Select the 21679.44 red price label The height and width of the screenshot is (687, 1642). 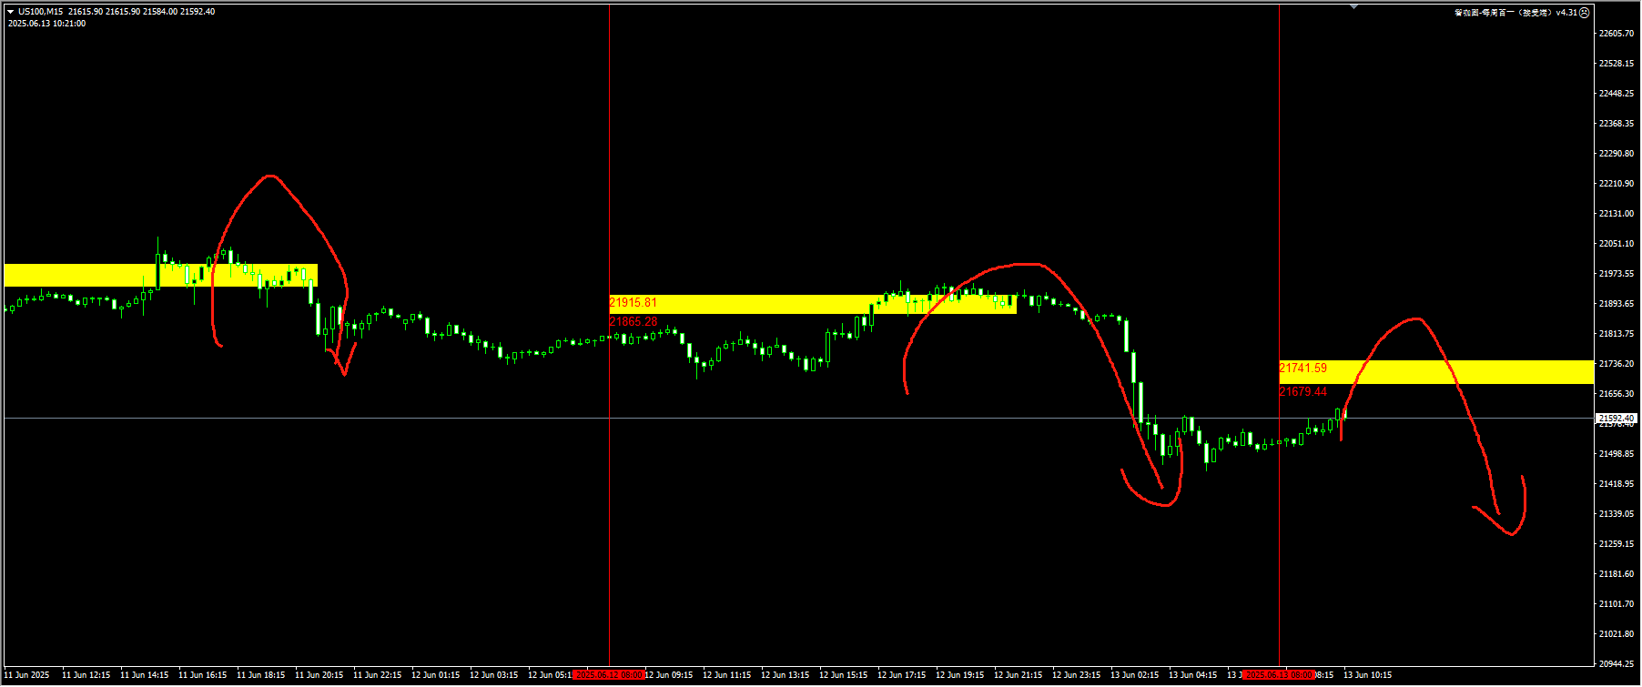tap(1302, 391)
